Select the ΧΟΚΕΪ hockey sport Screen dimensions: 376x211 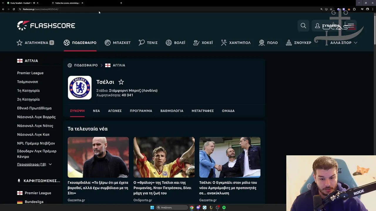coord(203,43)
